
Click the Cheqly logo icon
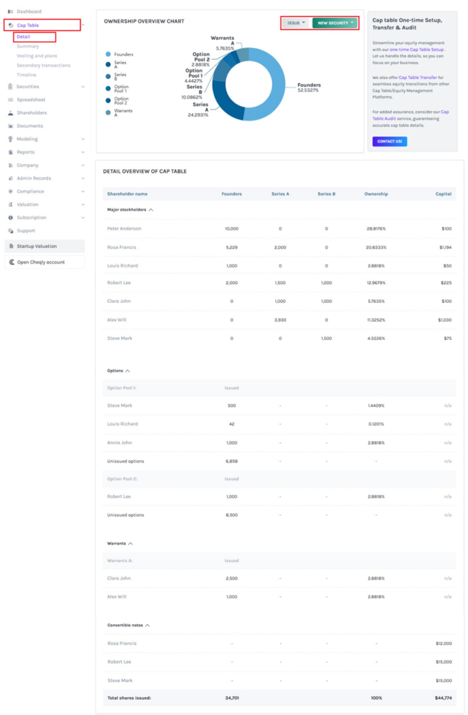[x=11, y=263]
